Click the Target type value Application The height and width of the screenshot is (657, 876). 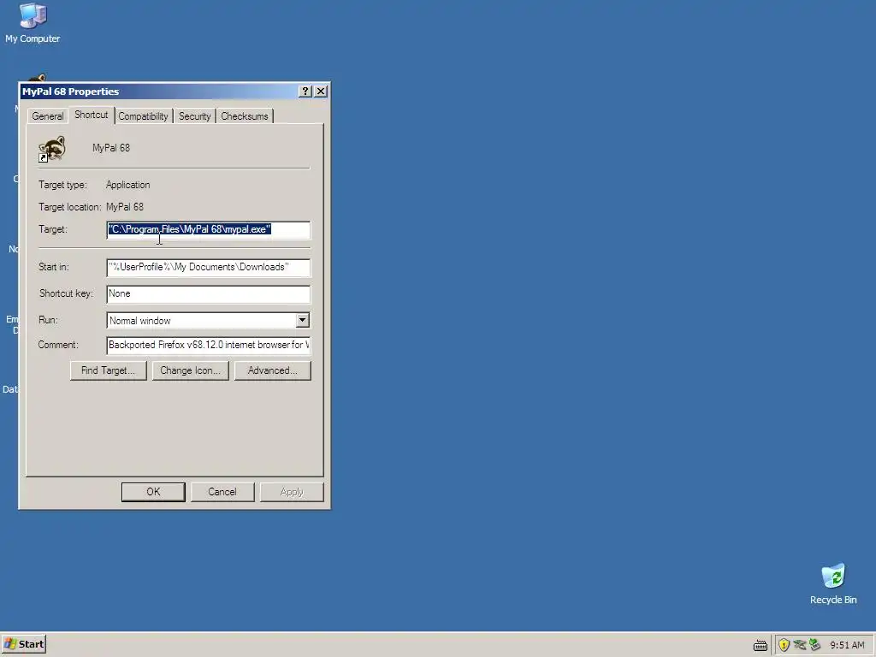[128, 185]
